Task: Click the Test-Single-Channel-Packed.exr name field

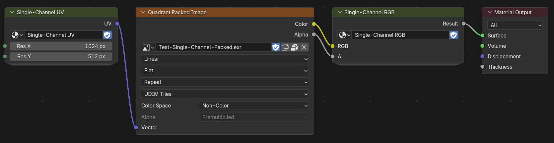Action: pos(213,47)
